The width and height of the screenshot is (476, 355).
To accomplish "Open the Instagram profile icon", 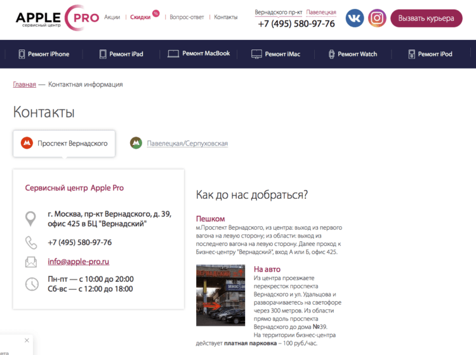I will [377, 18].
